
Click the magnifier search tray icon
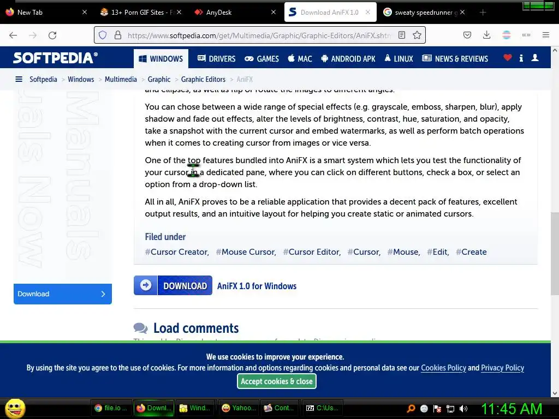tap(411, 409)
